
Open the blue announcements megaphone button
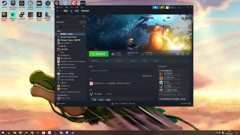[x=155, y=7]
